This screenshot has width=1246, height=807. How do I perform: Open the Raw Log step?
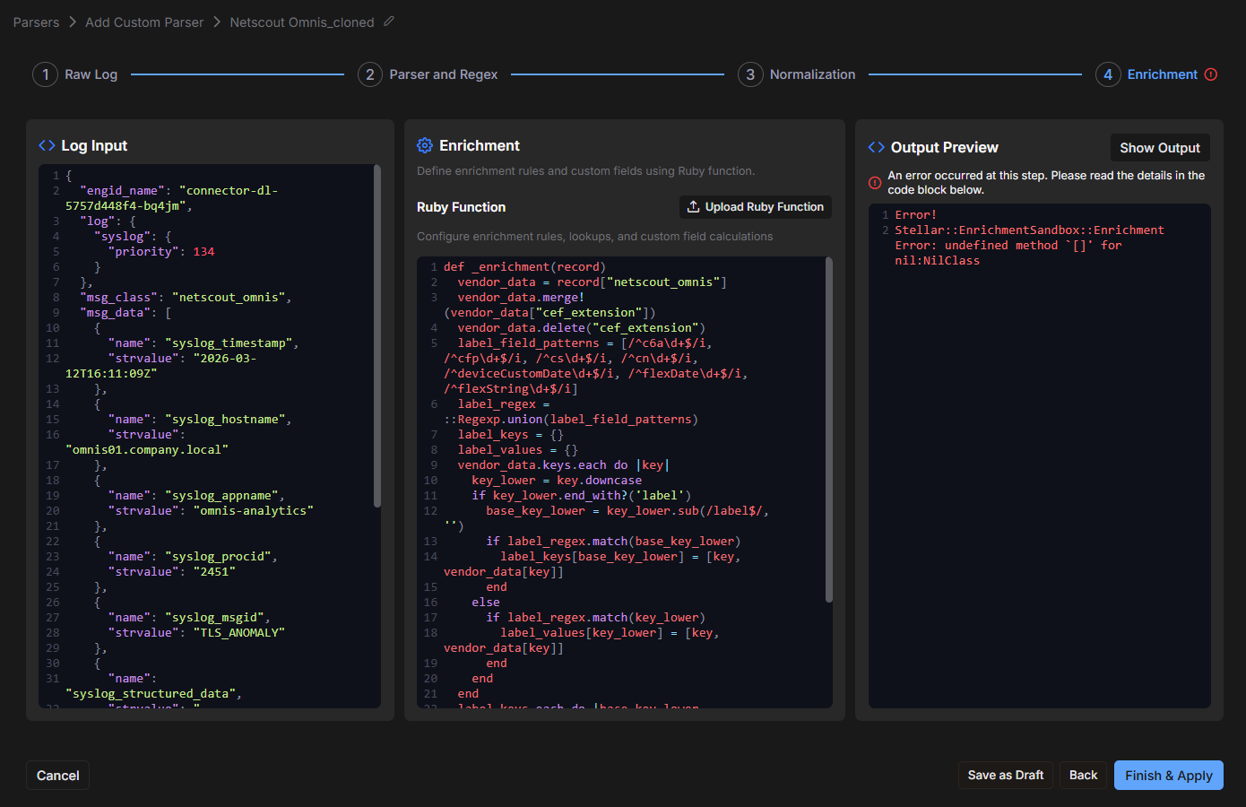tap(91, 74)
